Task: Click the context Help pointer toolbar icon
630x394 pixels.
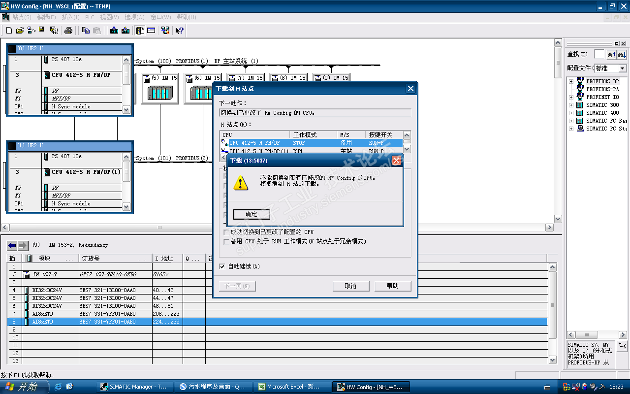Action: (x=180, y=31)
